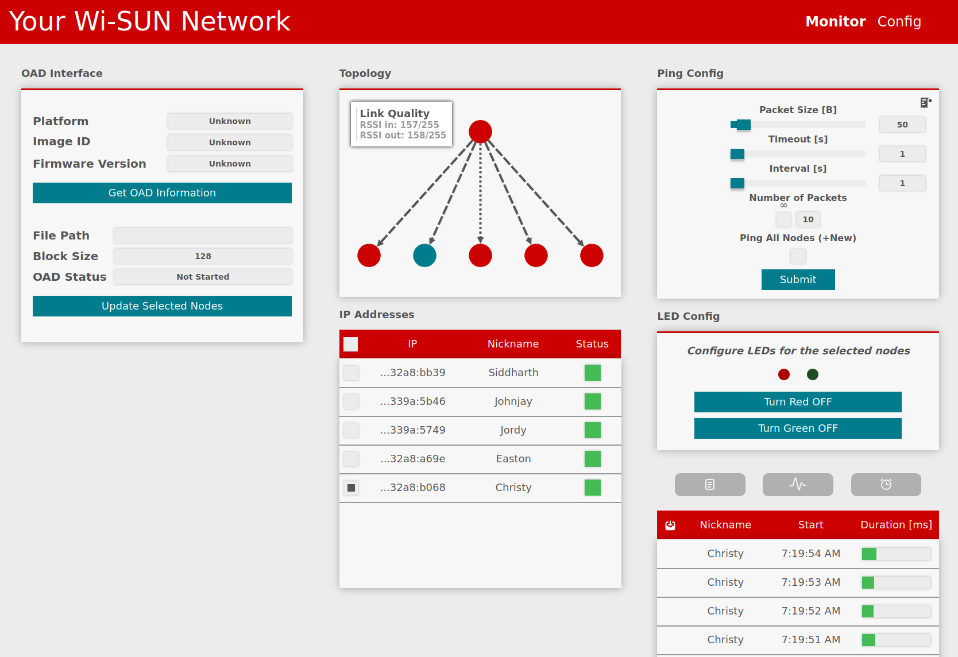Click the Packet Size slider handle
The width and height of the screenshot is (958, 657).
pos(743,125)
